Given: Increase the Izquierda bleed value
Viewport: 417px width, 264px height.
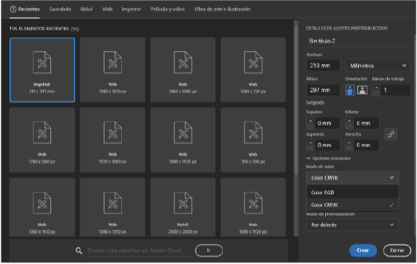Looking at the screenshot, I should pyautogui.click(x=310, y=143).
